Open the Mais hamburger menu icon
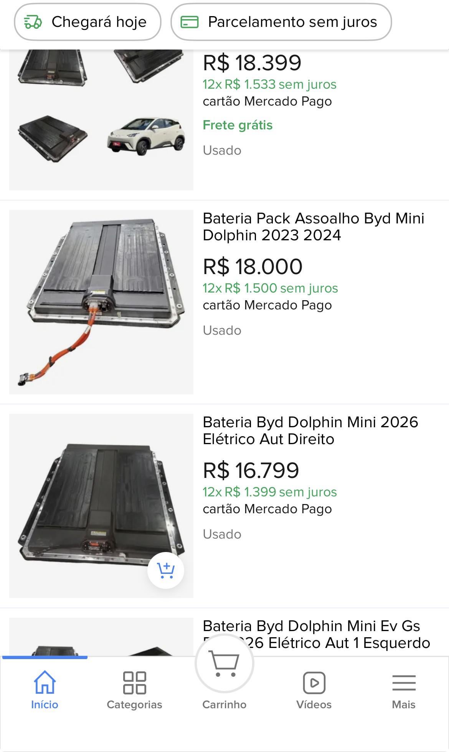The image size is (449, 752). [404, 683]
